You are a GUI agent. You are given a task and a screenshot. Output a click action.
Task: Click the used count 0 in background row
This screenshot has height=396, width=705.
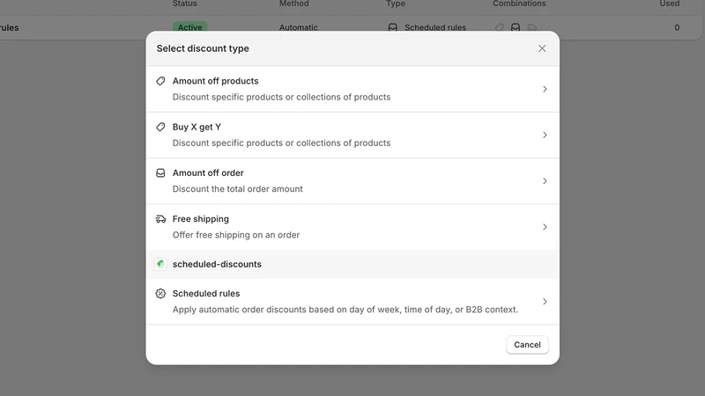pos(677,27)
